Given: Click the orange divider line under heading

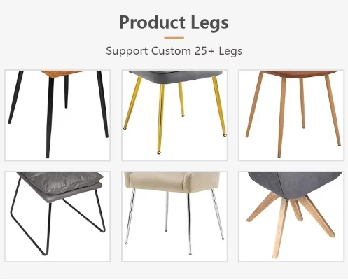Looking at the screenshot, I should pos(174,38).
